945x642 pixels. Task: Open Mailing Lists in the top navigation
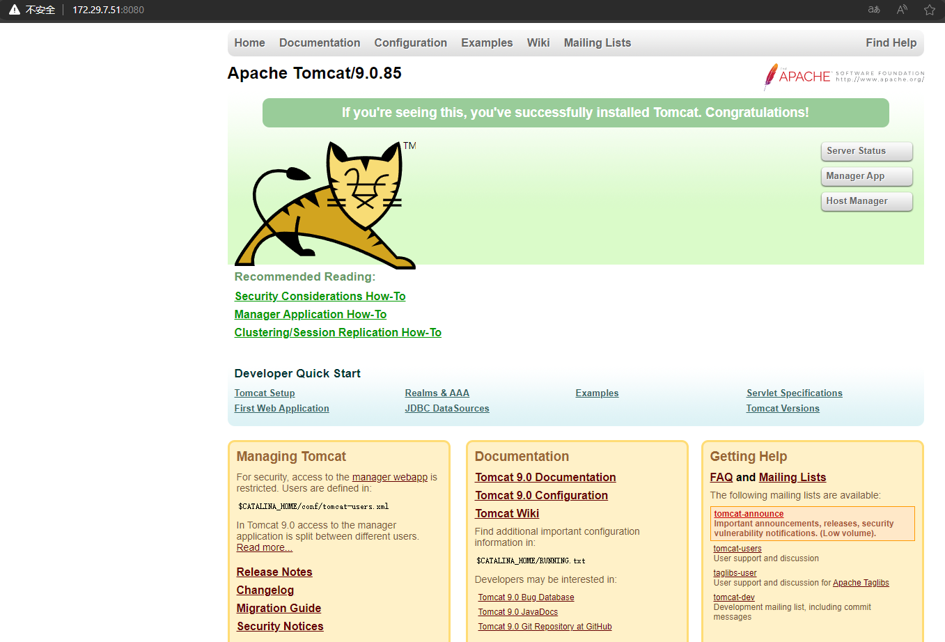point(598,42)
